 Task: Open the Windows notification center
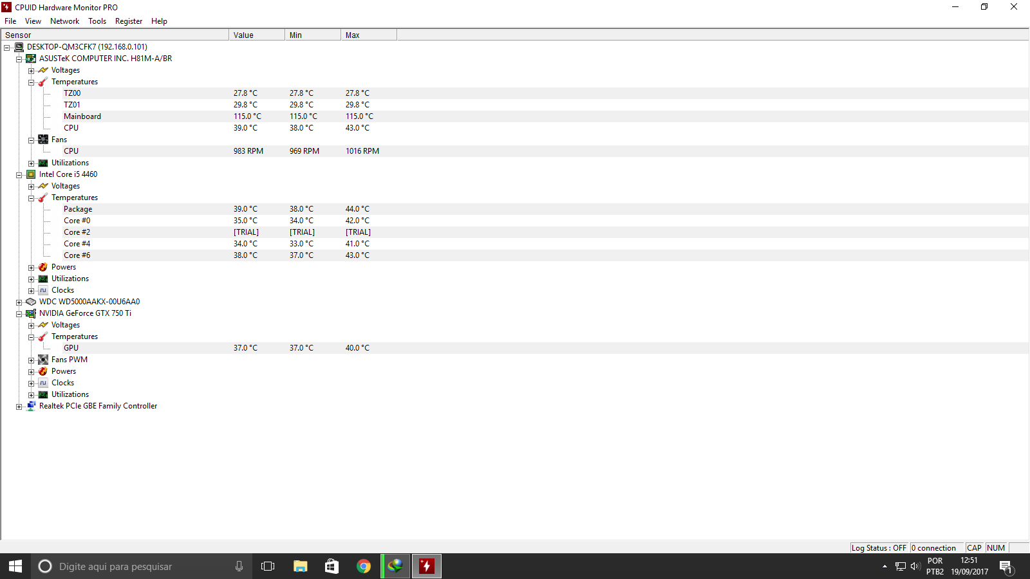tap(1007, 566)
